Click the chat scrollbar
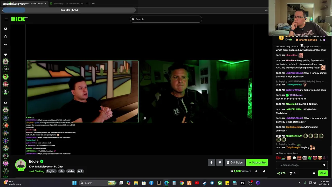Screen dimensions: 332x187 [331, 148]
